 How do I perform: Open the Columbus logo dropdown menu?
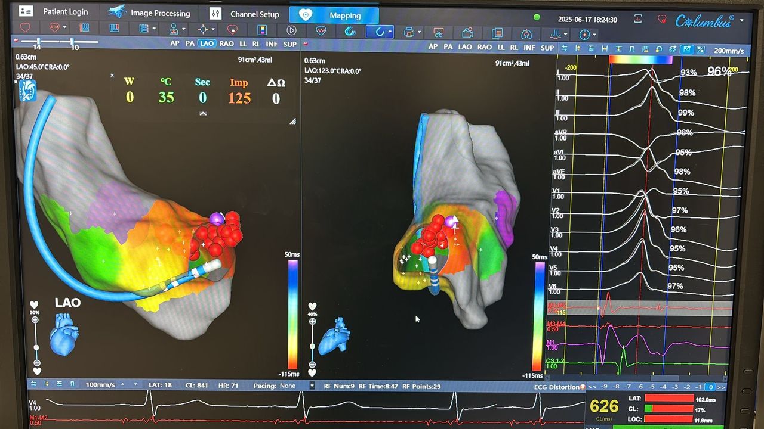[742, 20]
